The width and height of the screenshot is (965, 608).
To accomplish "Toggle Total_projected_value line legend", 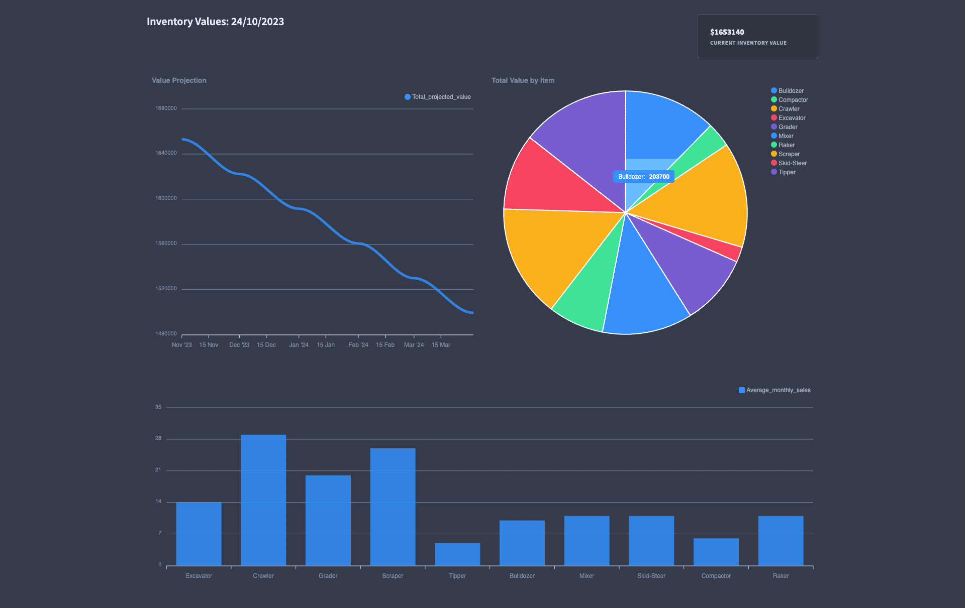I will (x=438, y=97).
